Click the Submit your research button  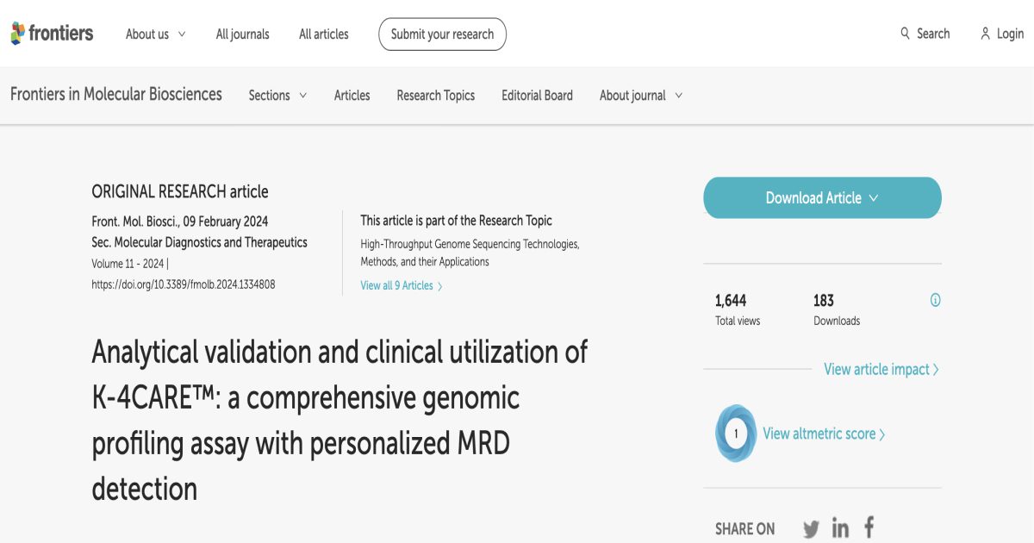point(442,34)
